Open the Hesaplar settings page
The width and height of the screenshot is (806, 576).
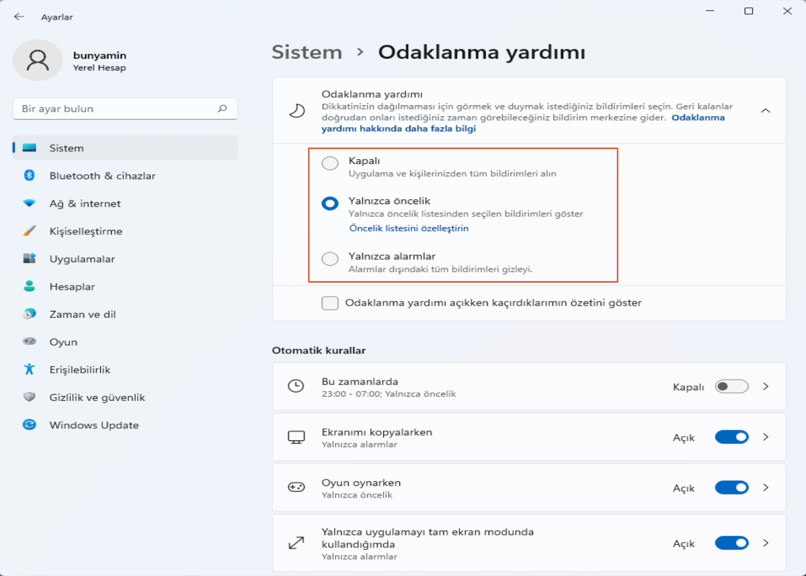tap(72, 287)
